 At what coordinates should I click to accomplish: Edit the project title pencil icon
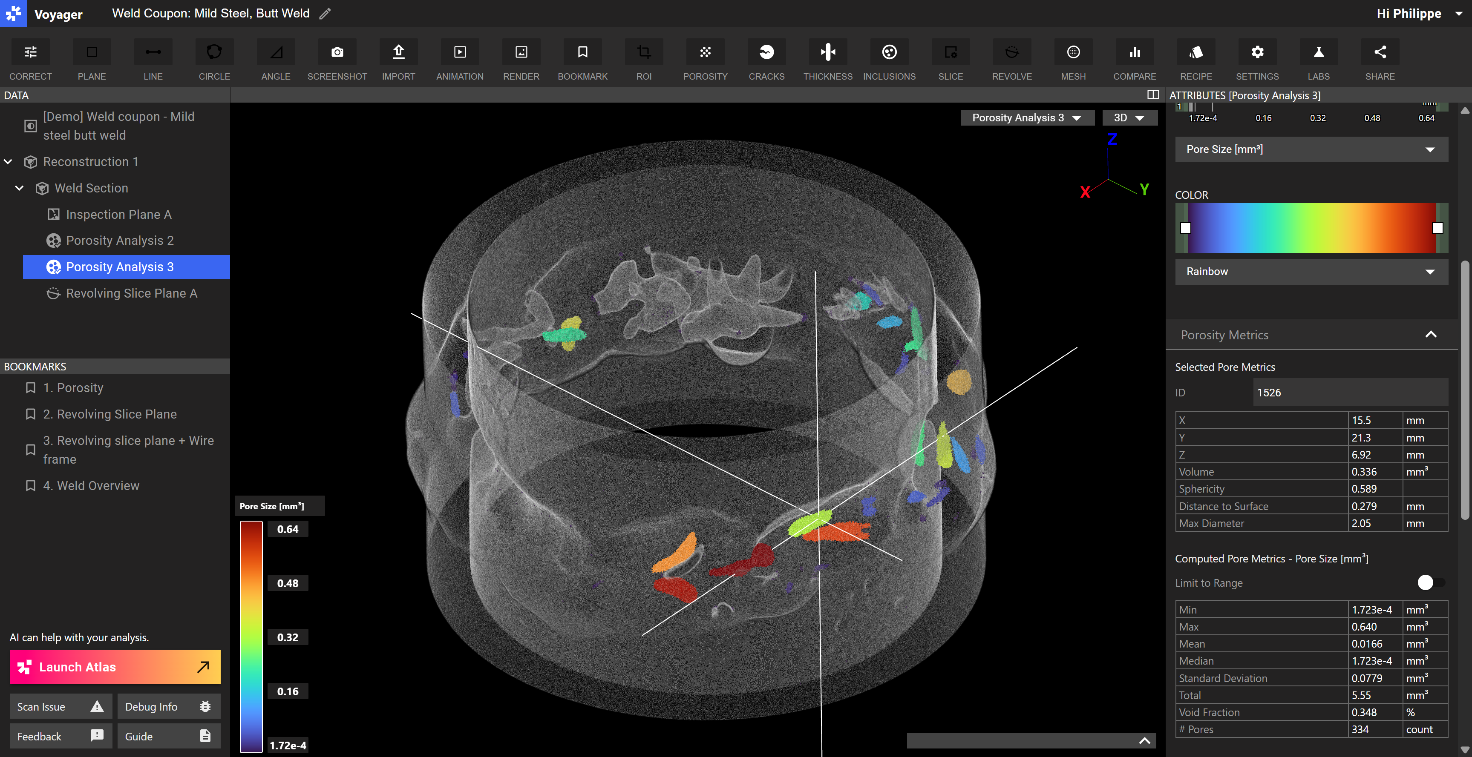pyautogui.click(x=325, y=14)
